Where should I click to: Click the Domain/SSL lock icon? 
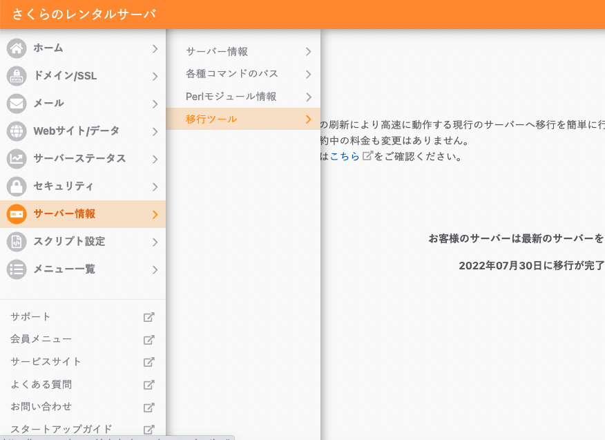tap(17, 76)
